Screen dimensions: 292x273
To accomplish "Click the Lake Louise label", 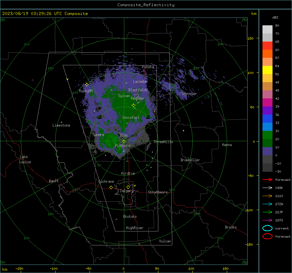I will [x=25, y=159].
